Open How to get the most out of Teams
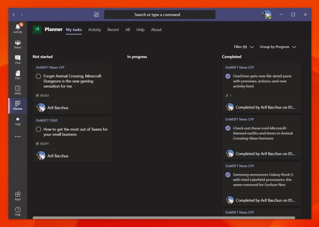 75,132
